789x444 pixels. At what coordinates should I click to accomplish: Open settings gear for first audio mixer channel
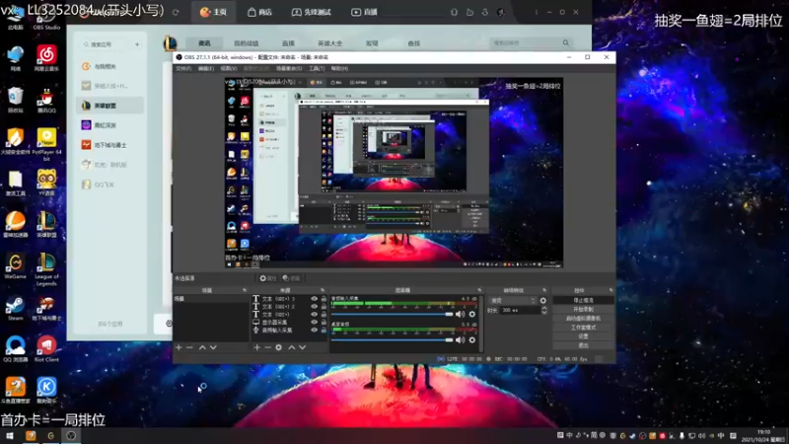472,314
